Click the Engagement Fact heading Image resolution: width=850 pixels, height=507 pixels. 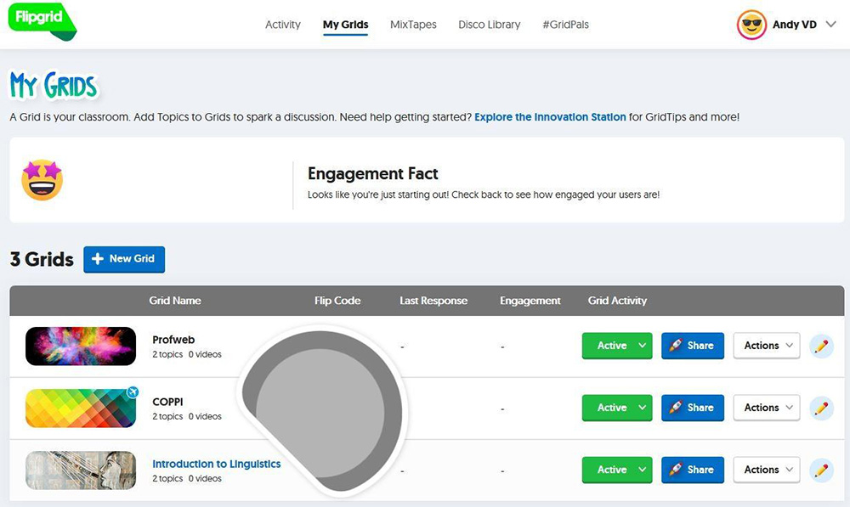(373, 173)
